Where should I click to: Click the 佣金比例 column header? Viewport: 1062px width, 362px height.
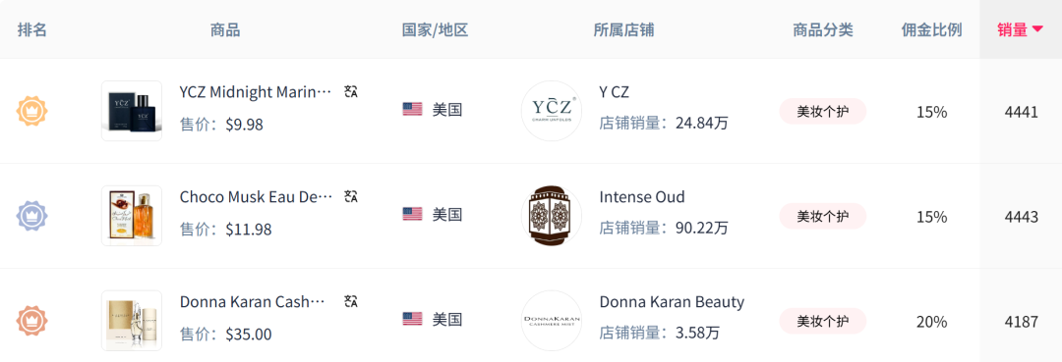click(931, 29)
